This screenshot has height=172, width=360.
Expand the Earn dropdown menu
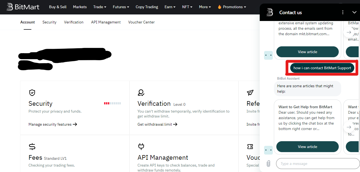(170, 7)
